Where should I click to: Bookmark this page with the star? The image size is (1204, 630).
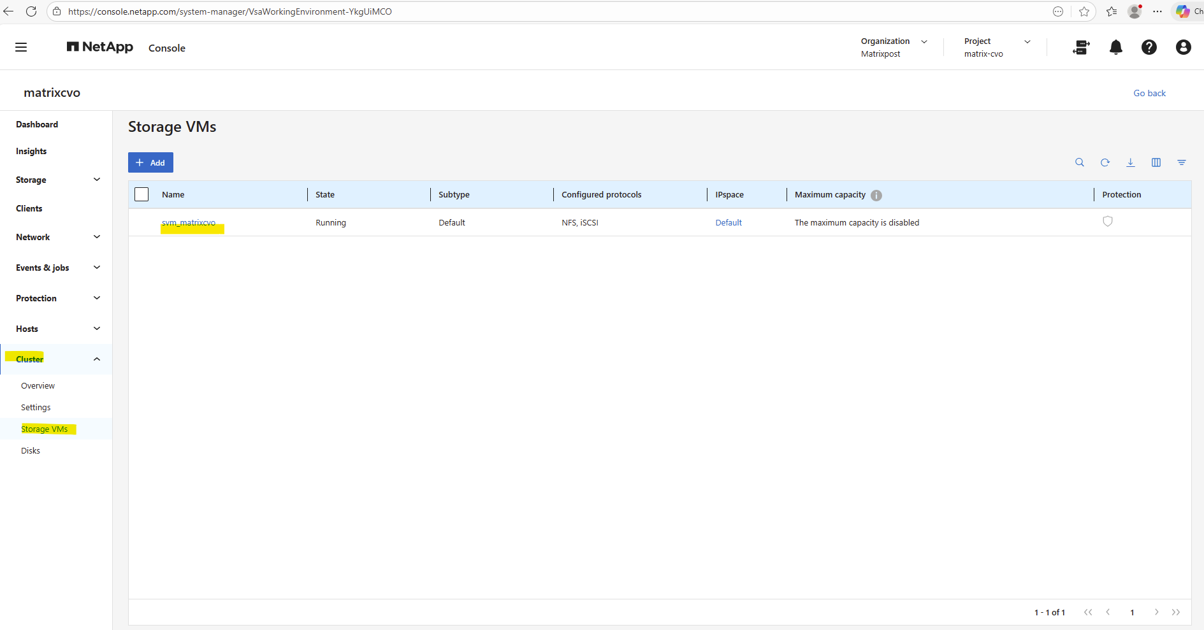(1084, 11)
